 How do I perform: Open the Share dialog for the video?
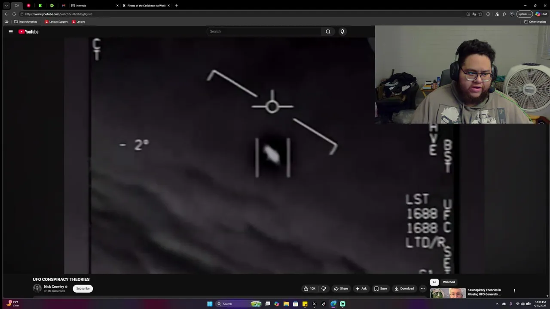click(x=341, y=288)
